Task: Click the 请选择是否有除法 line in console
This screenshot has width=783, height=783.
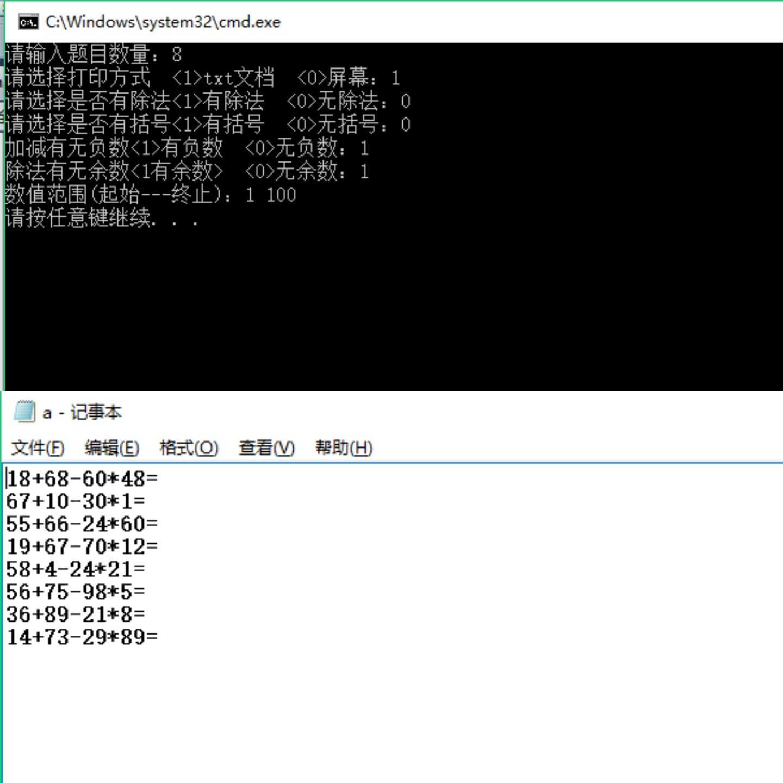Action: 208,101
